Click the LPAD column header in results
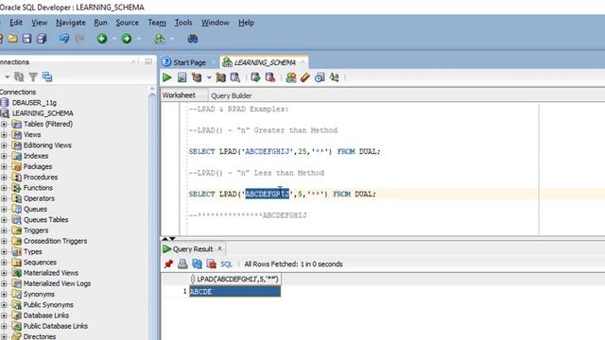This screenshot has width=605, height=340. point(235,280)
